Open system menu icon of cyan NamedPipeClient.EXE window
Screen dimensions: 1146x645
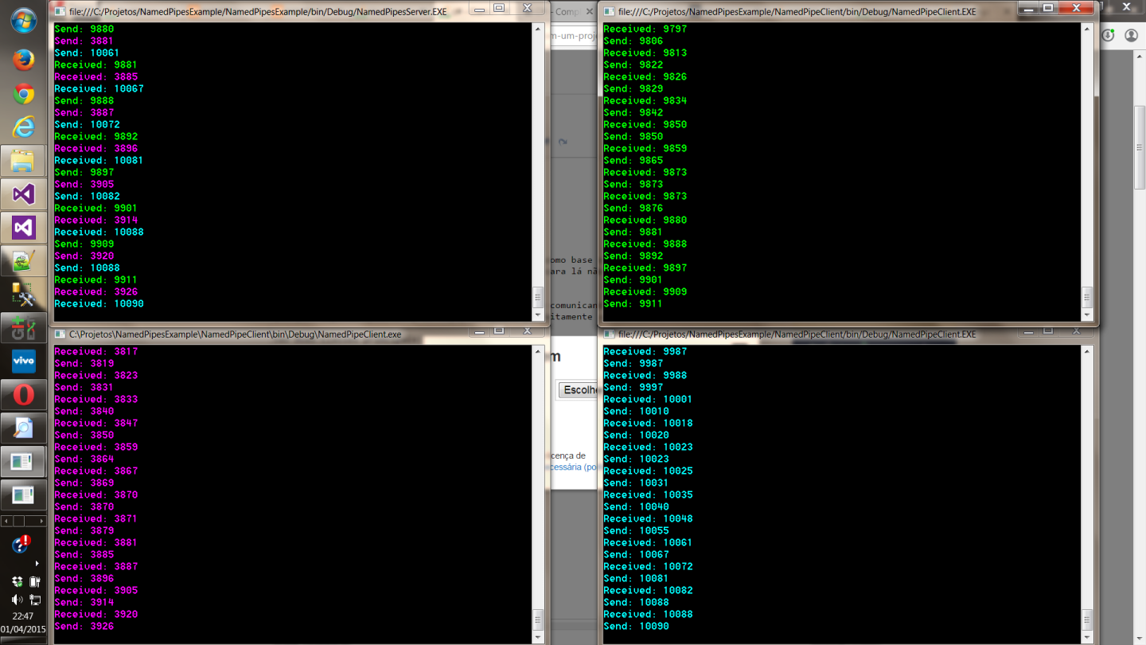click(x=609, y=334)
